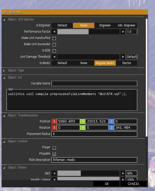Click Unit Damage Threshold left arrow
This screenshot has height=191, width=155.
(x=54, y=57)
